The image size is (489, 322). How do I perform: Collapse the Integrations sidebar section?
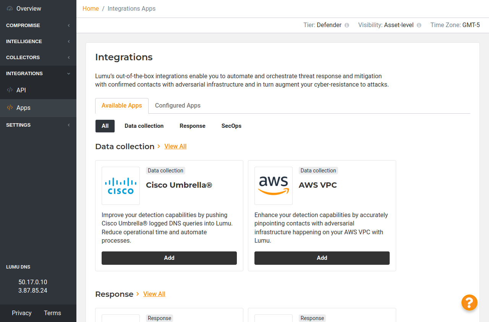[x=38, y=73]
